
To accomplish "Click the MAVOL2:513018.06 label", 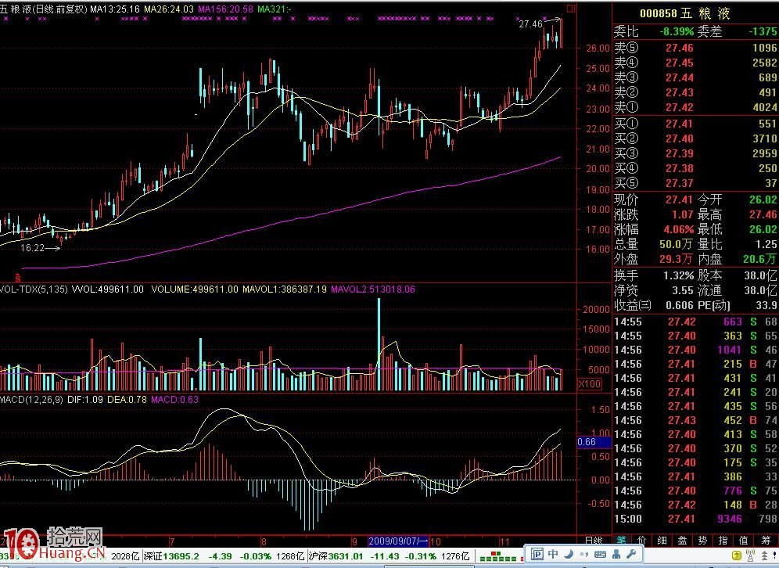I will point(372,289).
